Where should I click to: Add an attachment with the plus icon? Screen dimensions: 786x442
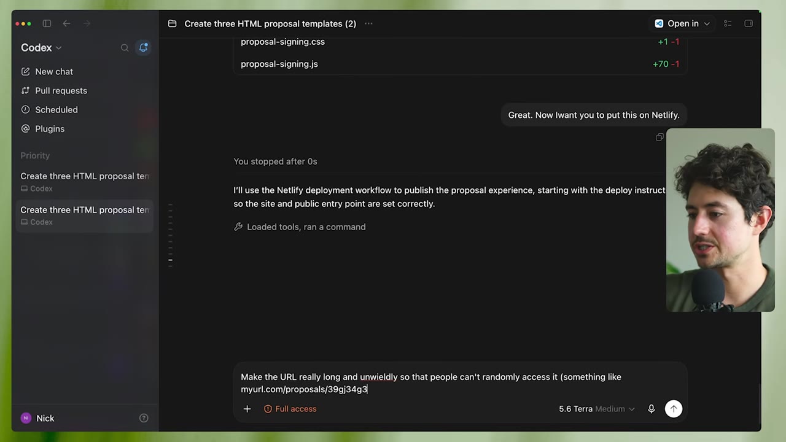247,409
